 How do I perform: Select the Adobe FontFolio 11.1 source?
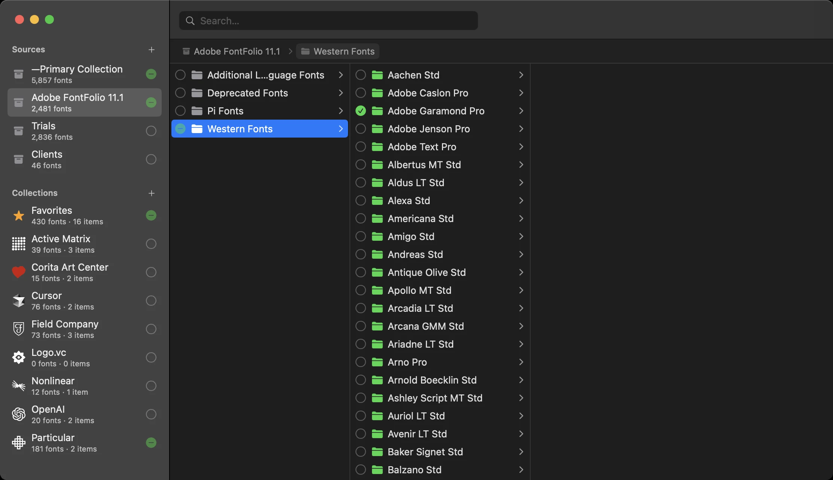click(x=85, y=102)
